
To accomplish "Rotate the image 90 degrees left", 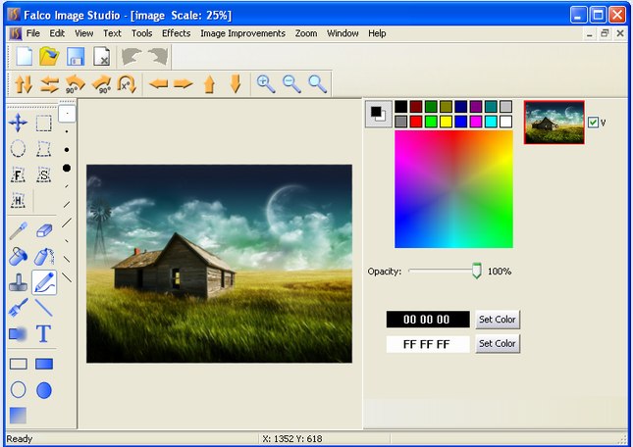I will click(x=76, y=84).
